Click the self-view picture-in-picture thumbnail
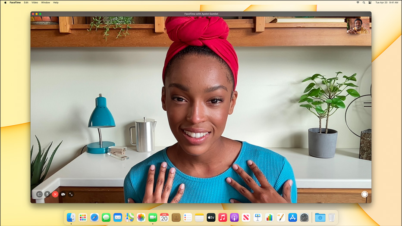Screen dimensions: 402x226 [x=358, y=26]
